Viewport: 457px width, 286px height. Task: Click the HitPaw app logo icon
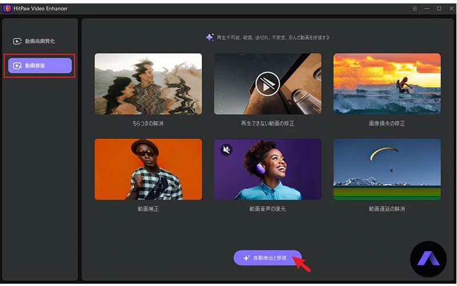coord(7,9)
